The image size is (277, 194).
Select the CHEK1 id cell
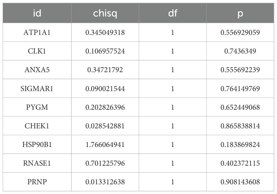pyautogui.click(x=37, y=126)
